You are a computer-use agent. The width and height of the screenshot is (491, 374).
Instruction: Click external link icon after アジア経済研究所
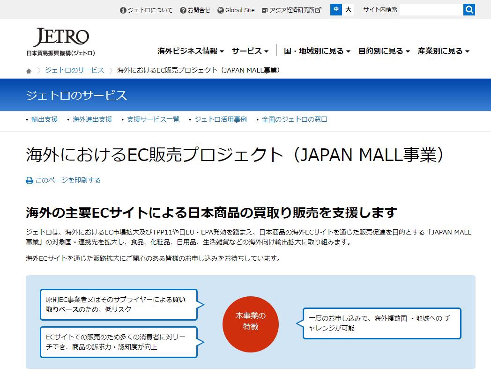319,10
